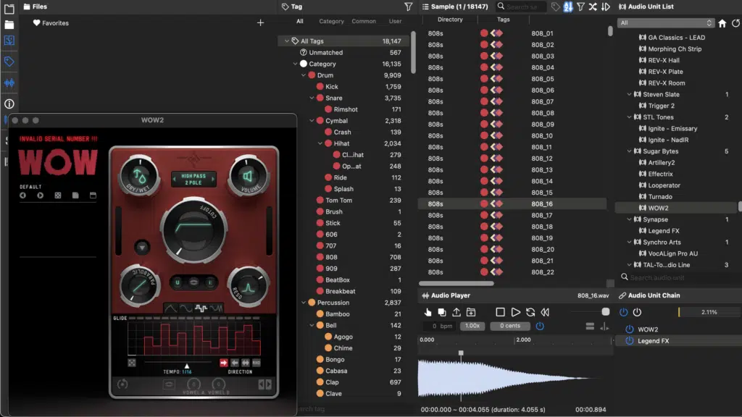
Task: Randomize preset with WOW2 dice icon
Action: click(x=58, y=195)
